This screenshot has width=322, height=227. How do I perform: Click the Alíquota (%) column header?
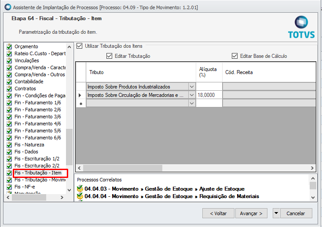click(x=209, y=72)
